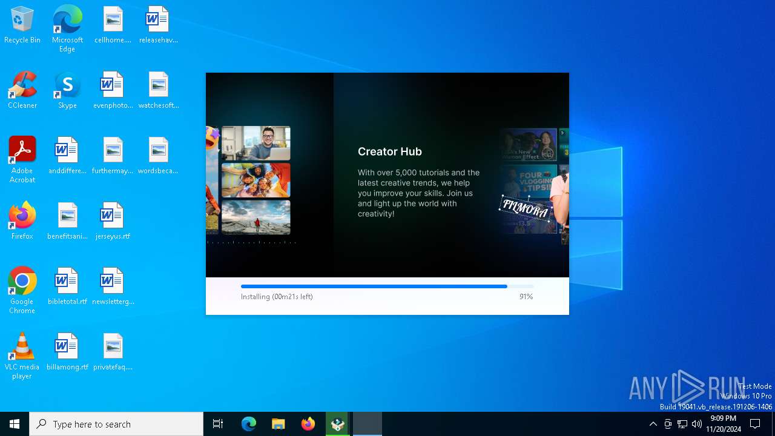Select the privatefaq image file
This screenshot has width=775, height=436.
[113, 352]
